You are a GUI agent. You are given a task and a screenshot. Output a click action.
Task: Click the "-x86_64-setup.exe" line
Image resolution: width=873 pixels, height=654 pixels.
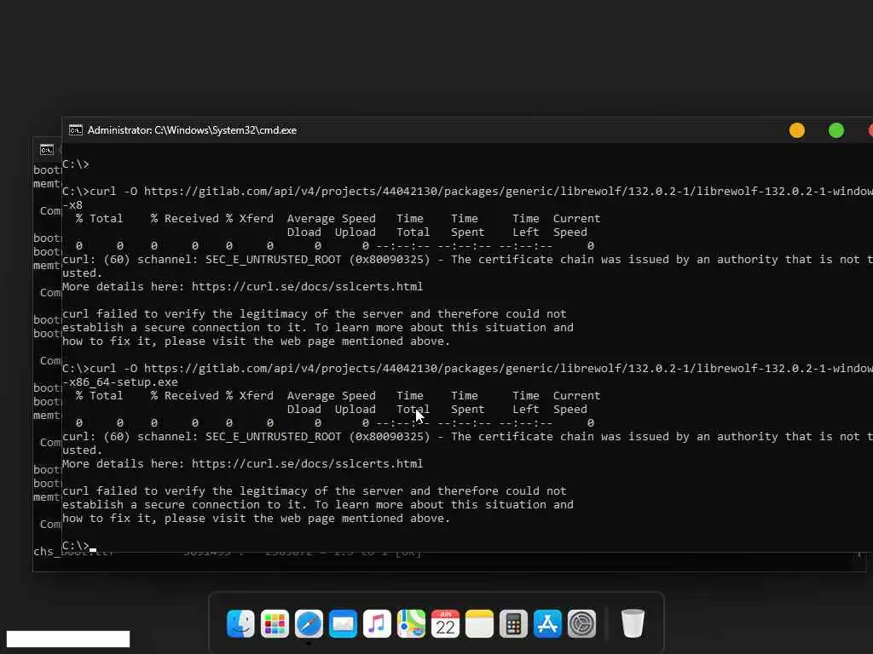point(120,382)
